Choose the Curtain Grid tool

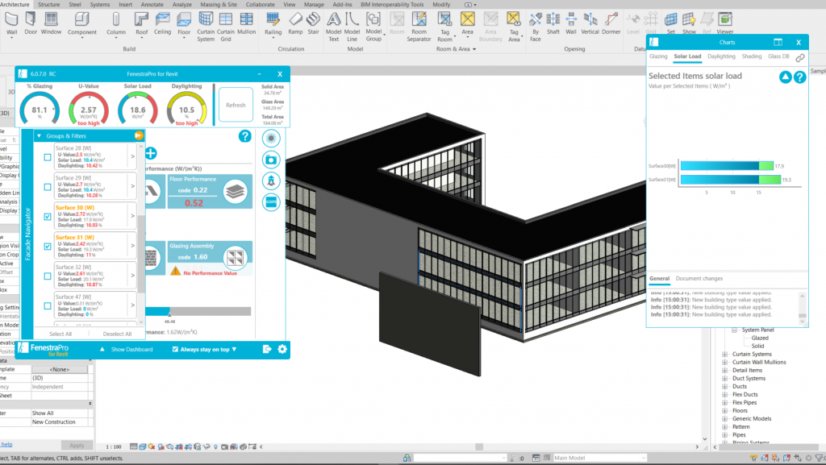coord(226,27)
